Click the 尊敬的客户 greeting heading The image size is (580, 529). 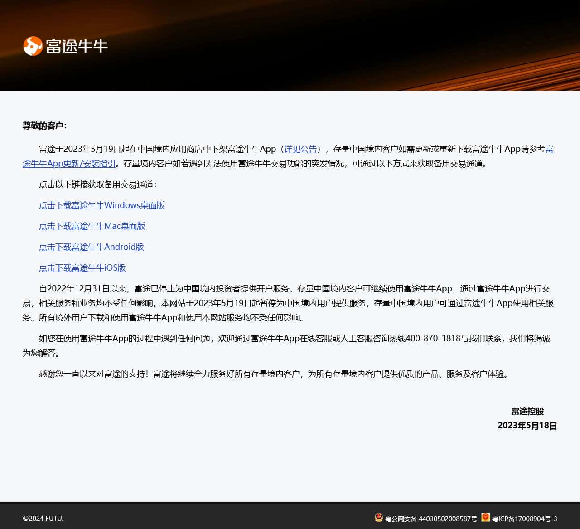point(44,126)
